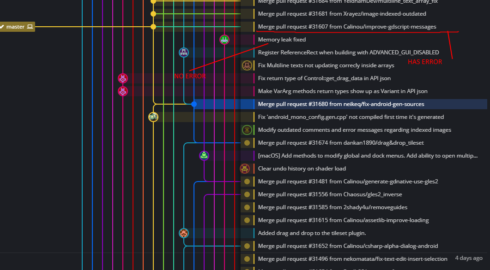490x270 pixels.
Task: Click avatar for Register ReferenceRect commit
Action: (184, 53)
